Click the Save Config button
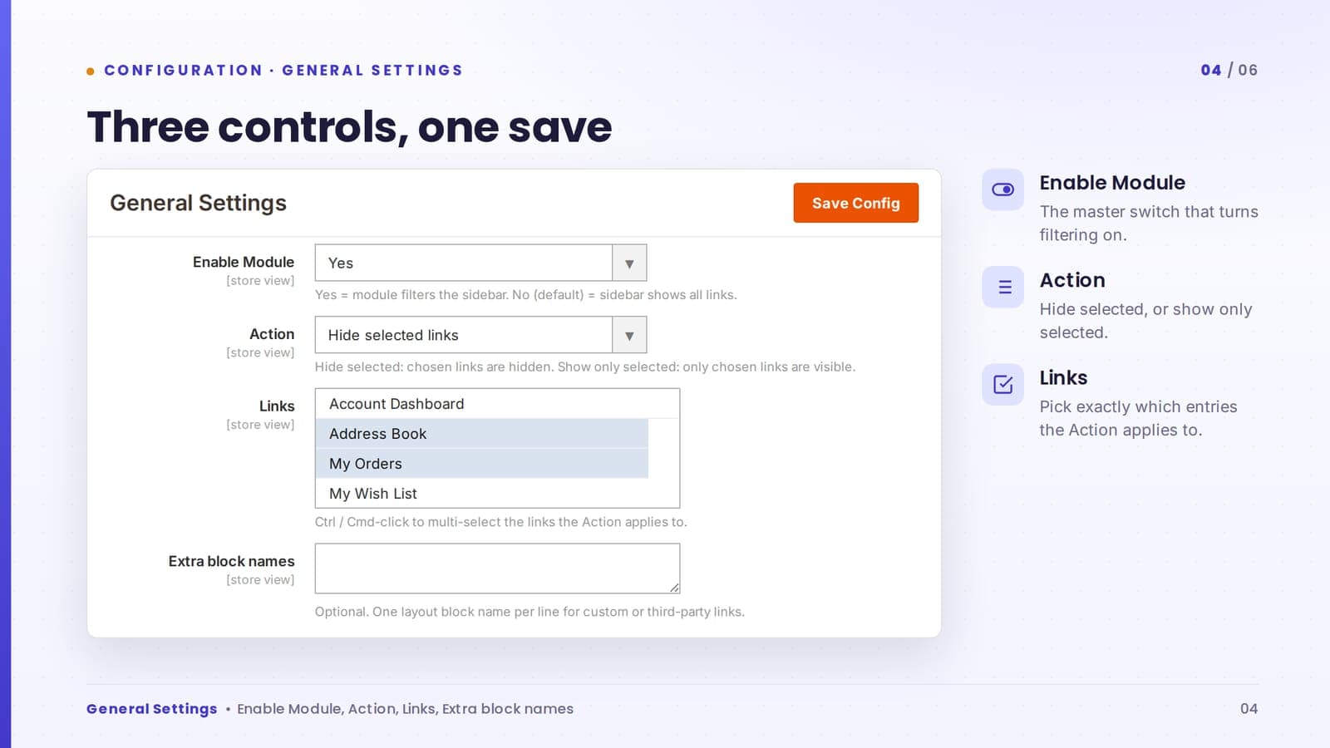 [855, 203]
